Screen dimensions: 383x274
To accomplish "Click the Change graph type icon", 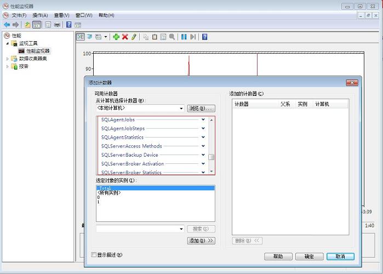I will coord(99,37).
